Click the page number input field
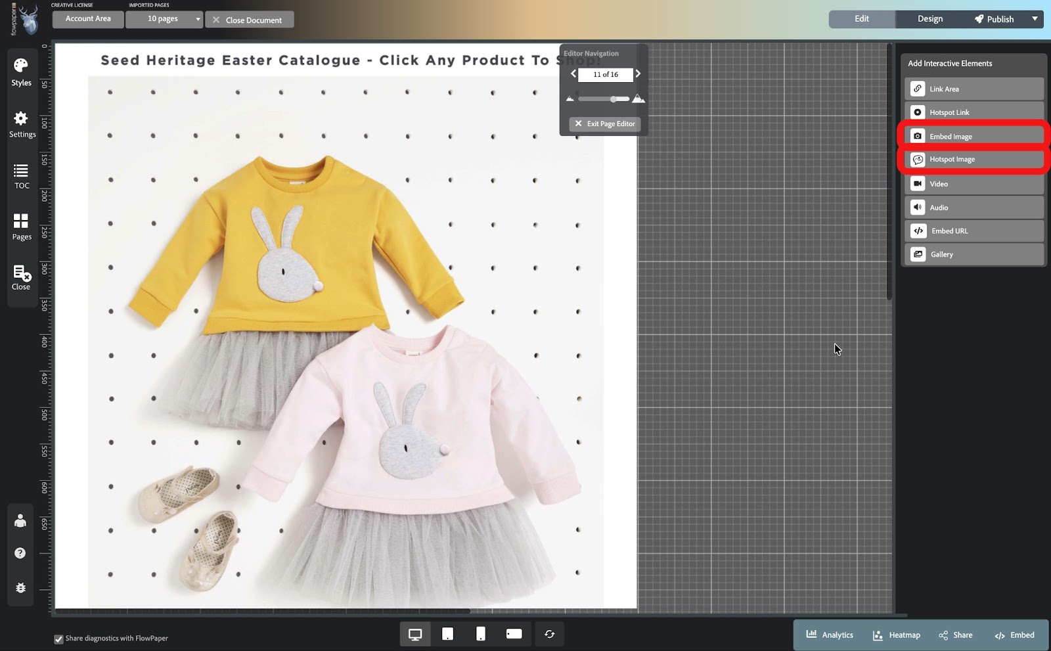Screen dimensions: 1051x651 click(x=605, y=75)
